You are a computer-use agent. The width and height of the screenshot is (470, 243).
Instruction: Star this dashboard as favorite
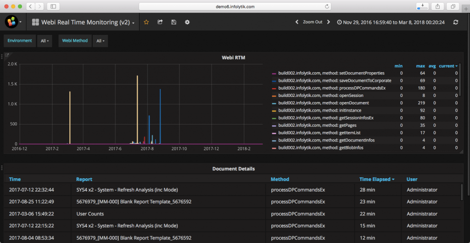146,22
